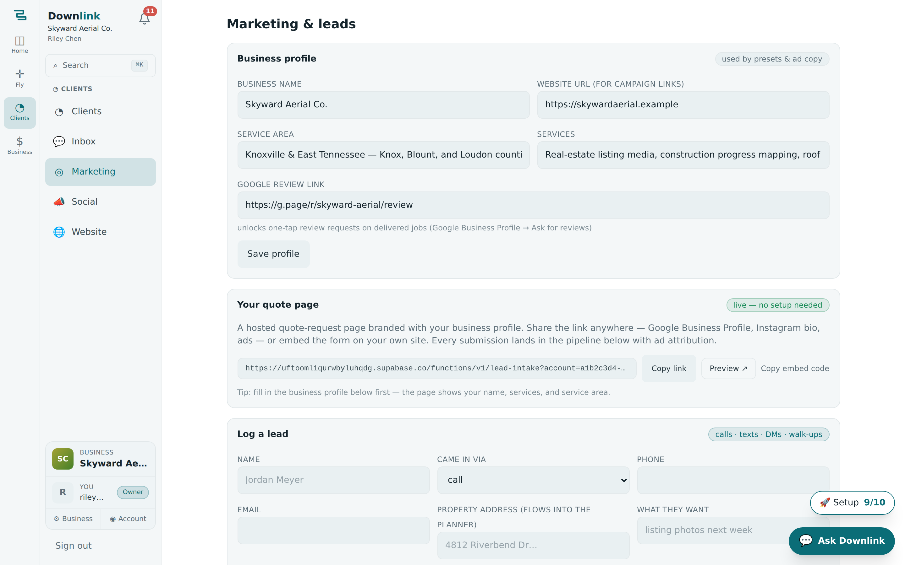The image size is (905, 565).
Task: Click the lead Name field
Action: [333, 480]
